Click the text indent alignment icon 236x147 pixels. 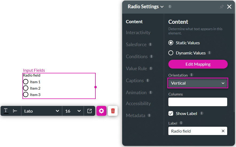click(15, 111)
